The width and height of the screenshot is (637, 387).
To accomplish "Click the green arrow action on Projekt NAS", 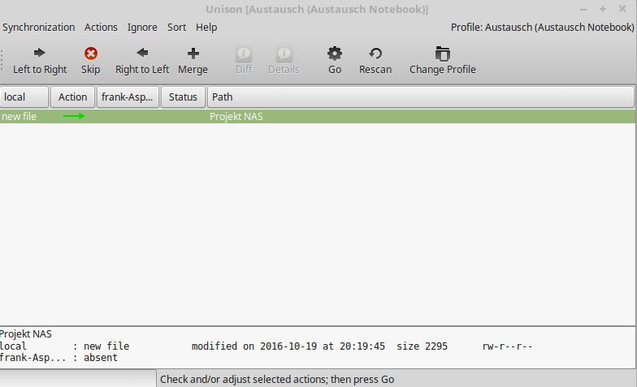I will pos(74,117).
